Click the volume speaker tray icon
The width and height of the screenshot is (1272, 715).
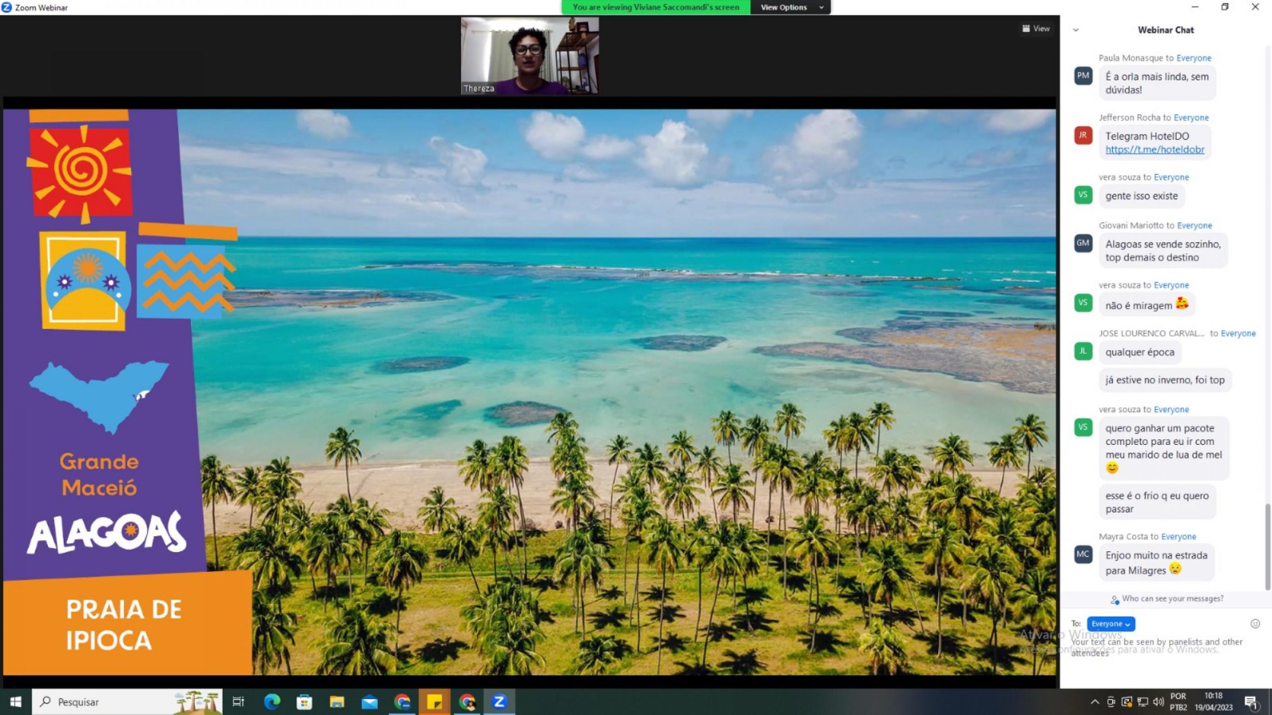pos(1158,702)
